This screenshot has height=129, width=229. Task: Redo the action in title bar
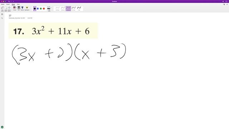click(11, 1)
